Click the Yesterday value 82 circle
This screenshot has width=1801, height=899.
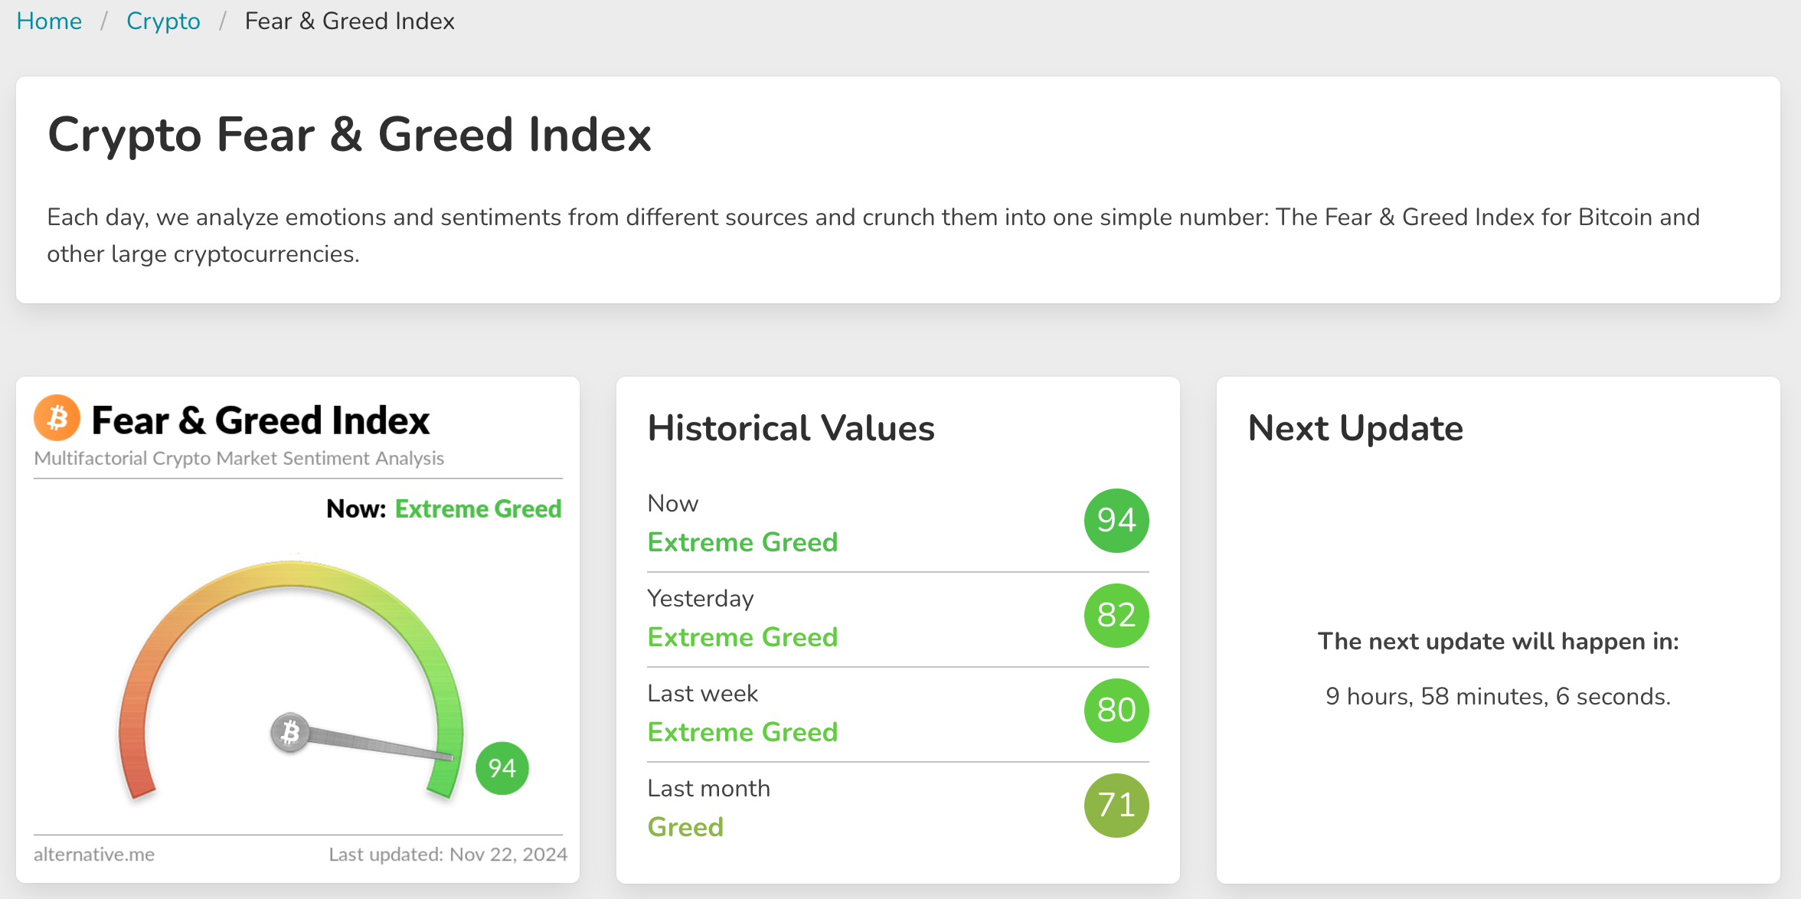[x=1116, y=616]
